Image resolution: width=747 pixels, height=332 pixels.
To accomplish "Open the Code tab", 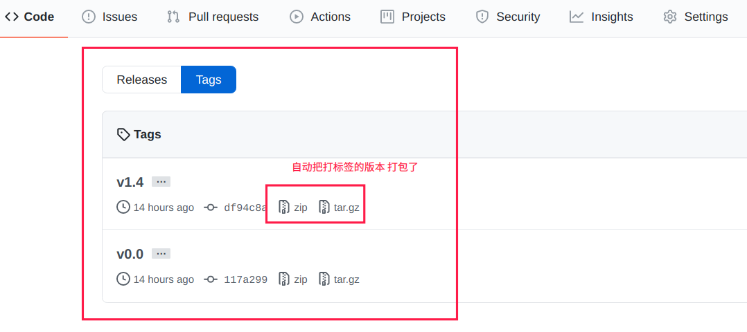I will pyautogui.click(x=30, y=17).
